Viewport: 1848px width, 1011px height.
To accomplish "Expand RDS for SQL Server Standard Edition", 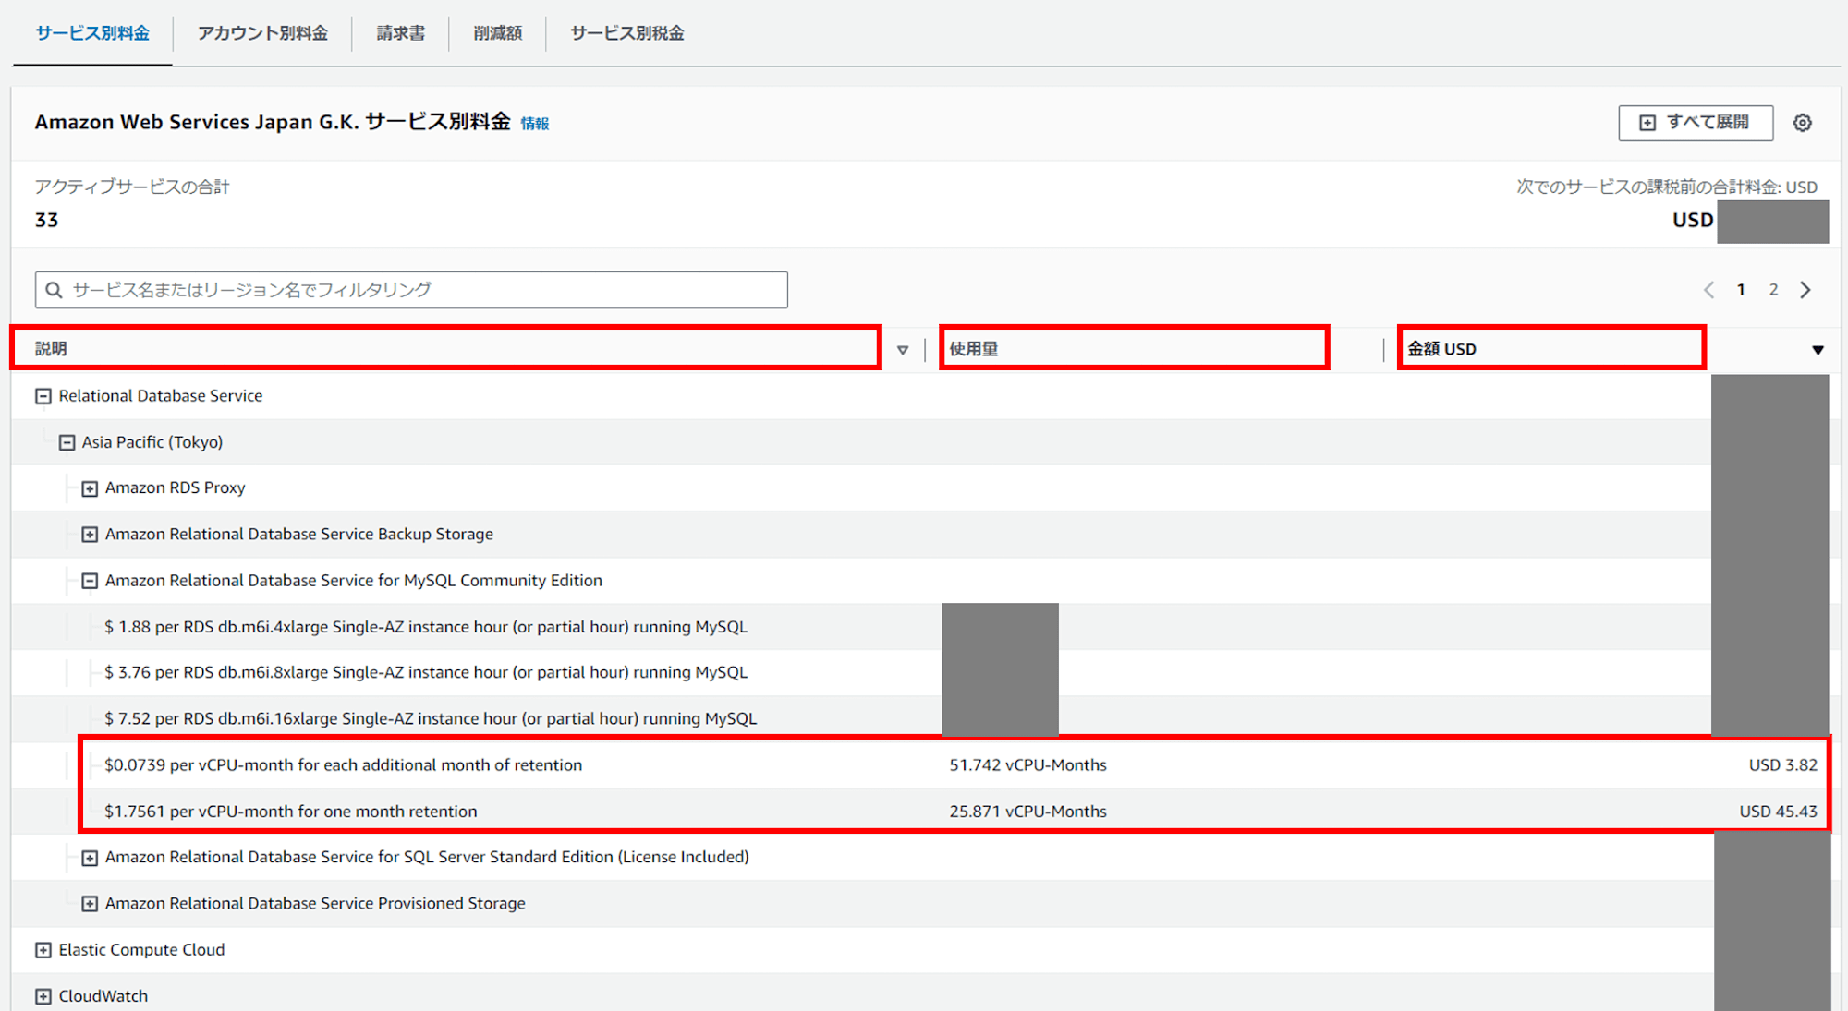I will (x=90, y=858).
